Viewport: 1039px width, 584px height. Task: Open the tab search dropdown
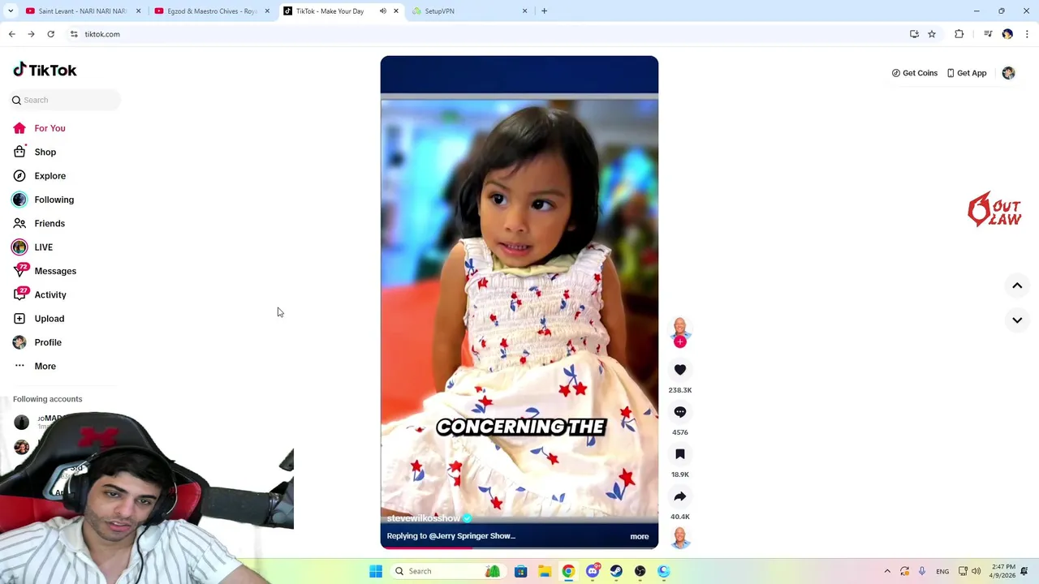coord(11,11)
